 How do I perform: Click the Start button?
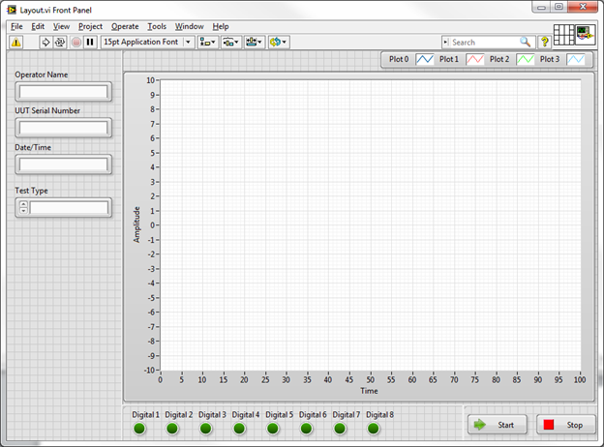point(497,424)
